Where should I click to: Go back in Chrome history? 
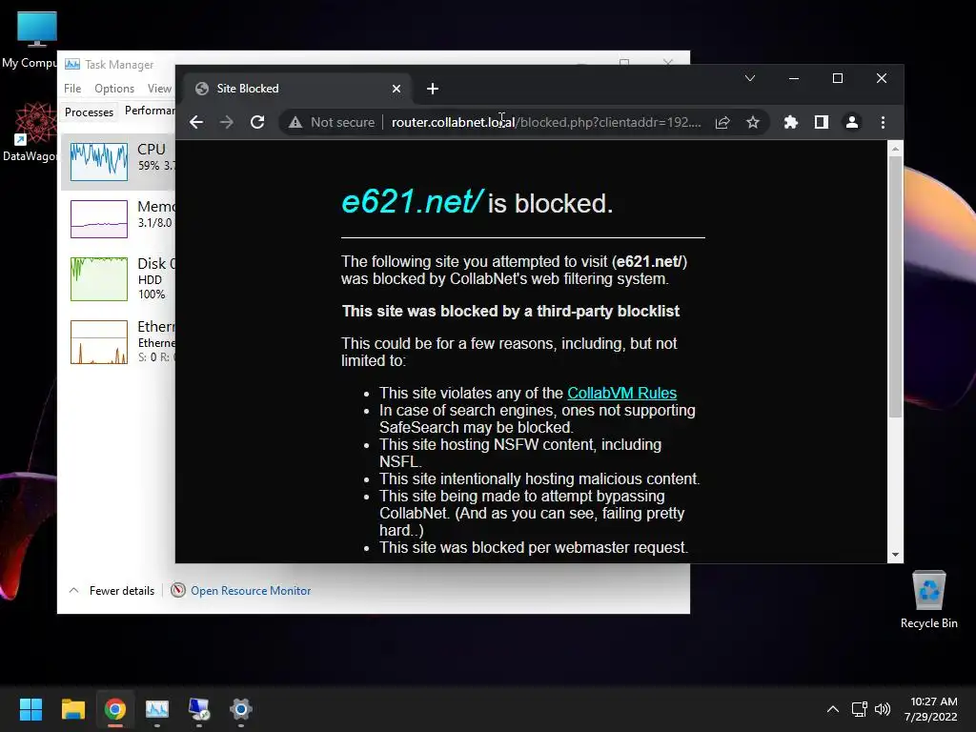tap(196, 122)
